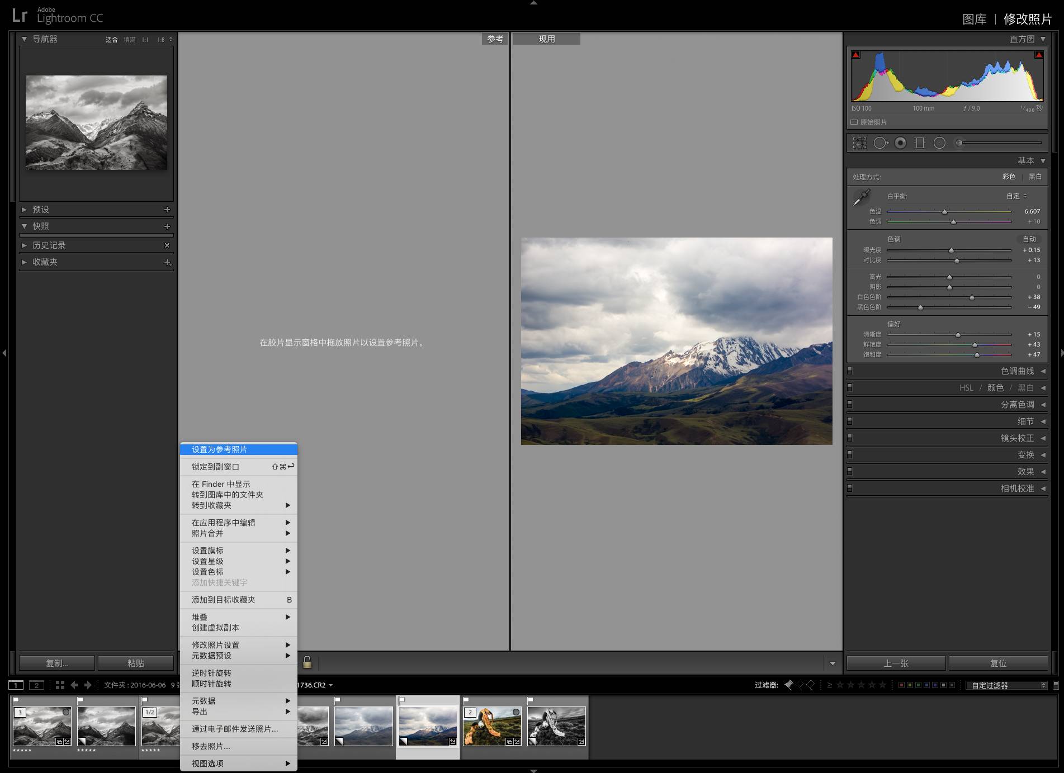1064x773 pixels.
Task: Activate the Red Eye Correction tool
Action: click(900, 143)
